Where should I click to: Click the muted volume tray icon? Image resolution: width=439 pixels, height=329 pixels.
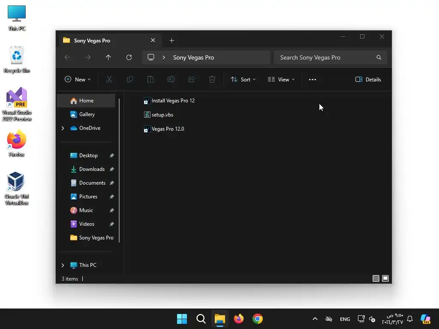[x=372, y=319]
